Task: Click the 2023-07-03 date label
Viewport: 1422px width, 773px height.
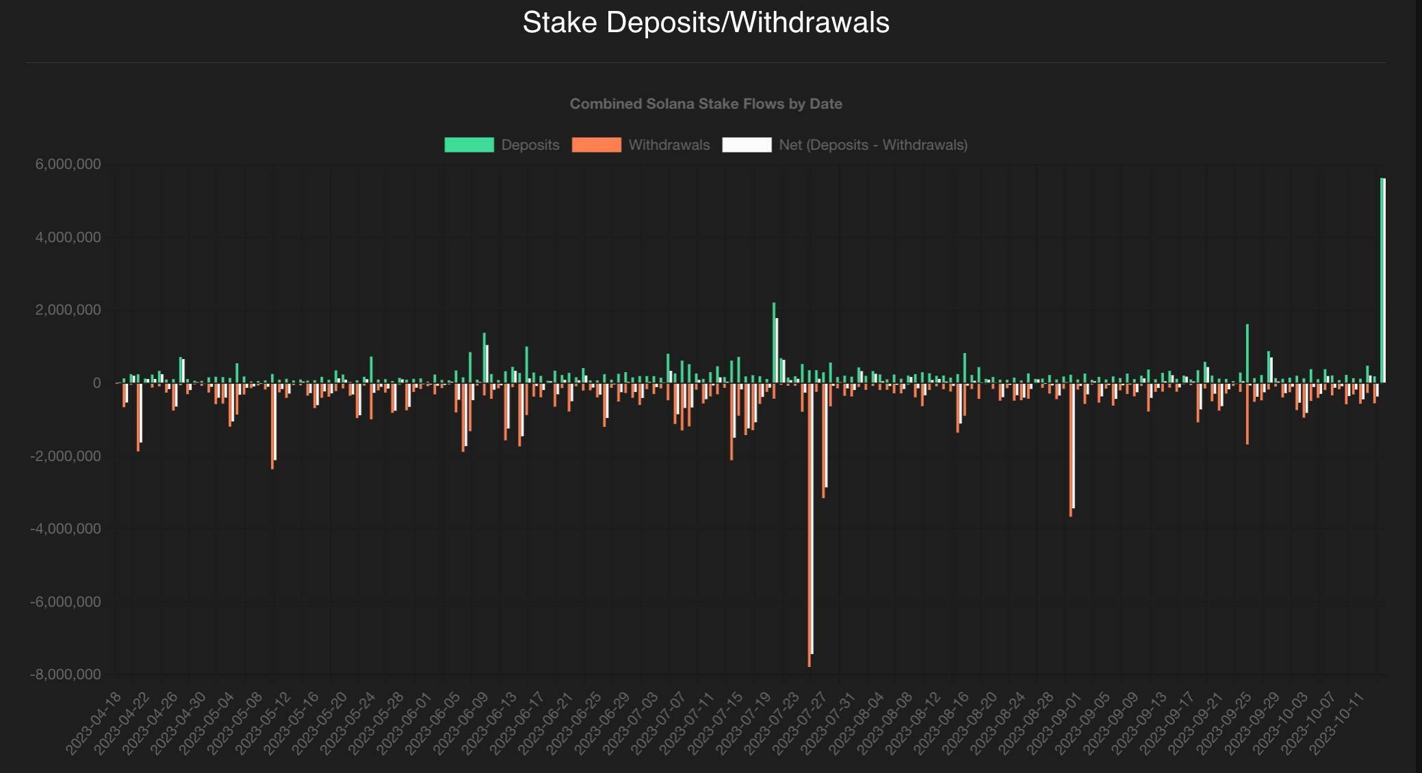Action: 631,723
